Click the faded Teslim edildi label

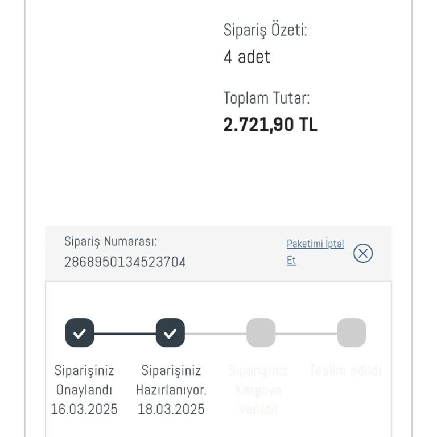pos(345,371)
